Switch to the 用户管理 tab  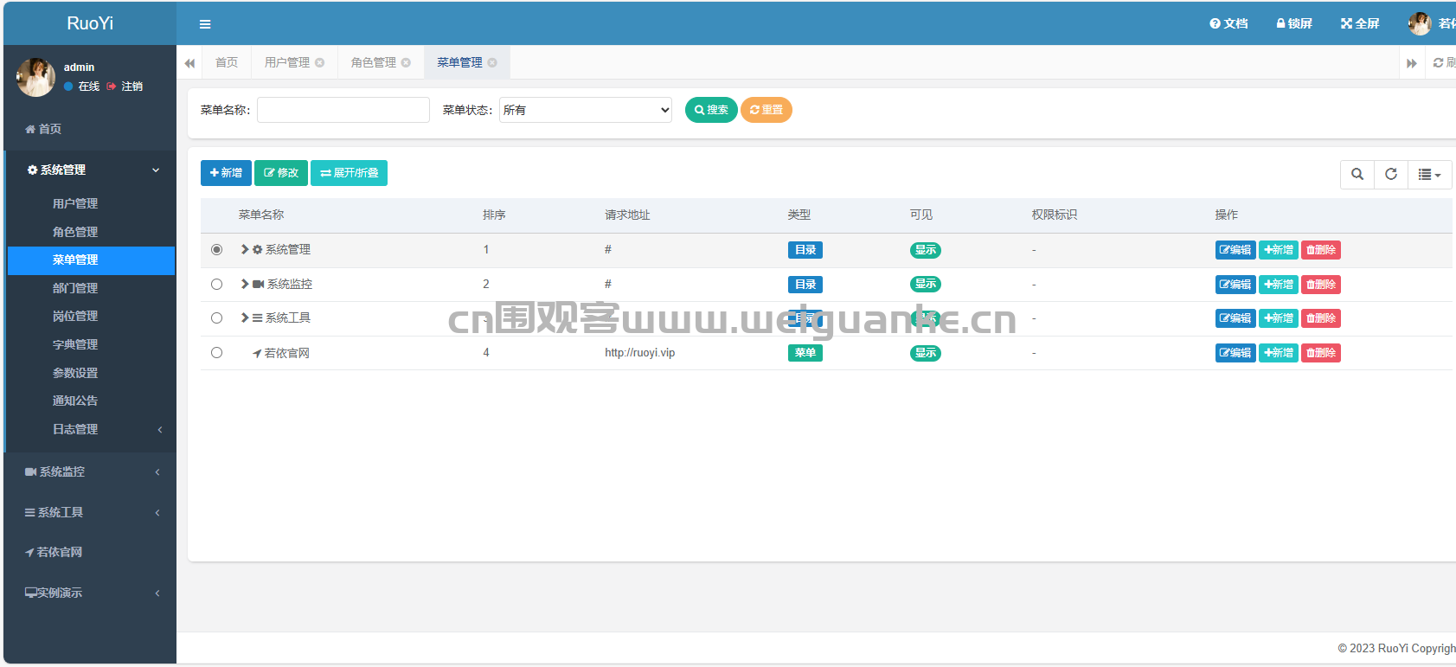click(287, 62)
